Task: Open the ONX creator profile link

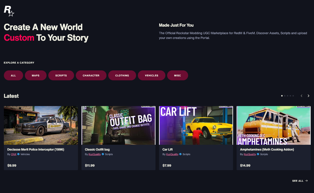Action: click(x=14, y=154)
